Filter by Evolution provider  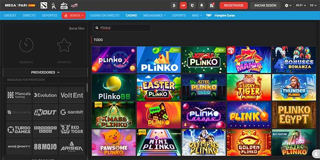click(x=45, y=95)
